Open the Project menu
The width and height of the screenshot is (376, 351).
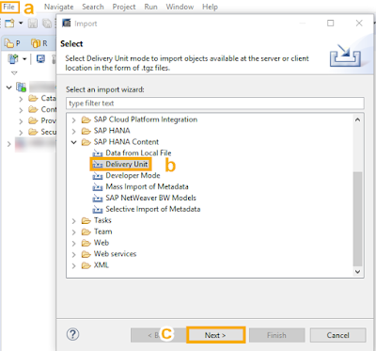click(x=124, y=7)
